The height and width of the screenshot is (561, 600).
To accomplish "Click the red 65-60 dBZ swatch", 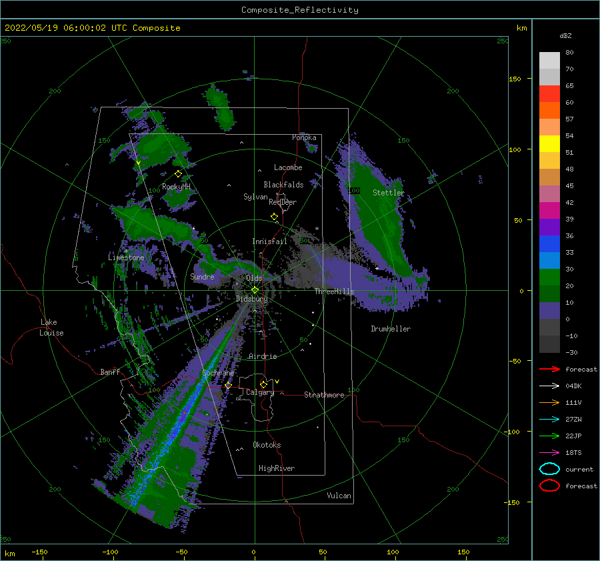I will [549, 94].
